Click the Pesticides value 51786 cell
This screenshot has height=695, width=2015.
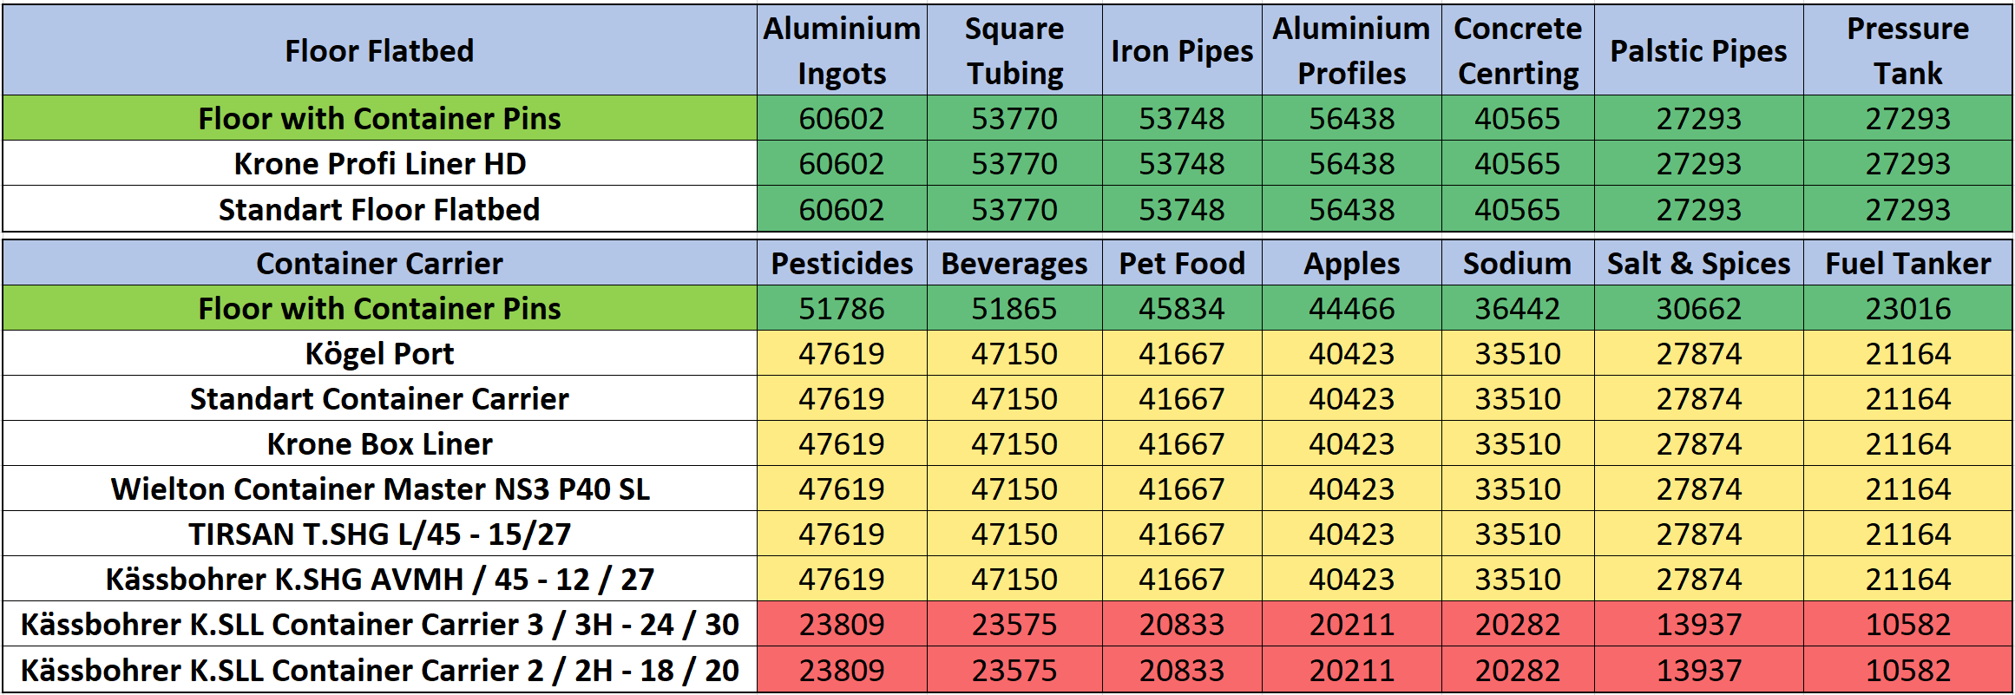point(842,308)
